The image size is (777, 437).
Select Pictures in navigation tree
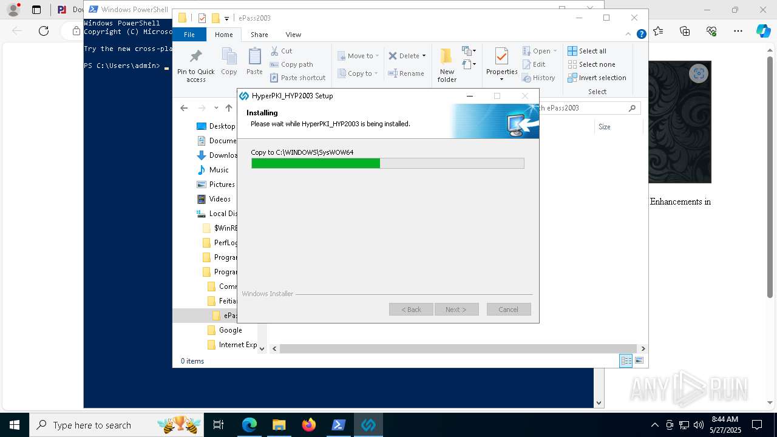(215, 185)
